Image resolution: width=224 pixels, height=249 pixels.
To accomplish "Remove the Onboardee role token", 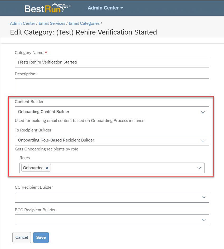I will pyautogui.click(x=47, y=168).
